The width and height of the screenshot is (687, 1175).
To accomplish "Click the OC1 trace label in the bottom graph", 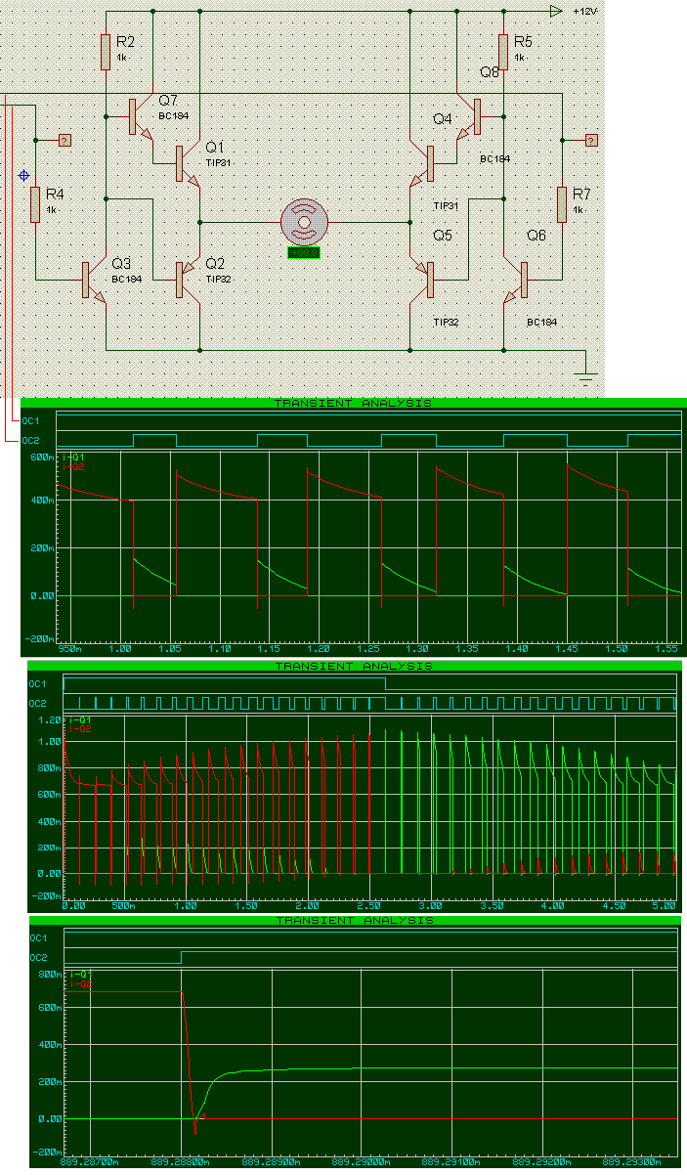I will coord(38,938).
